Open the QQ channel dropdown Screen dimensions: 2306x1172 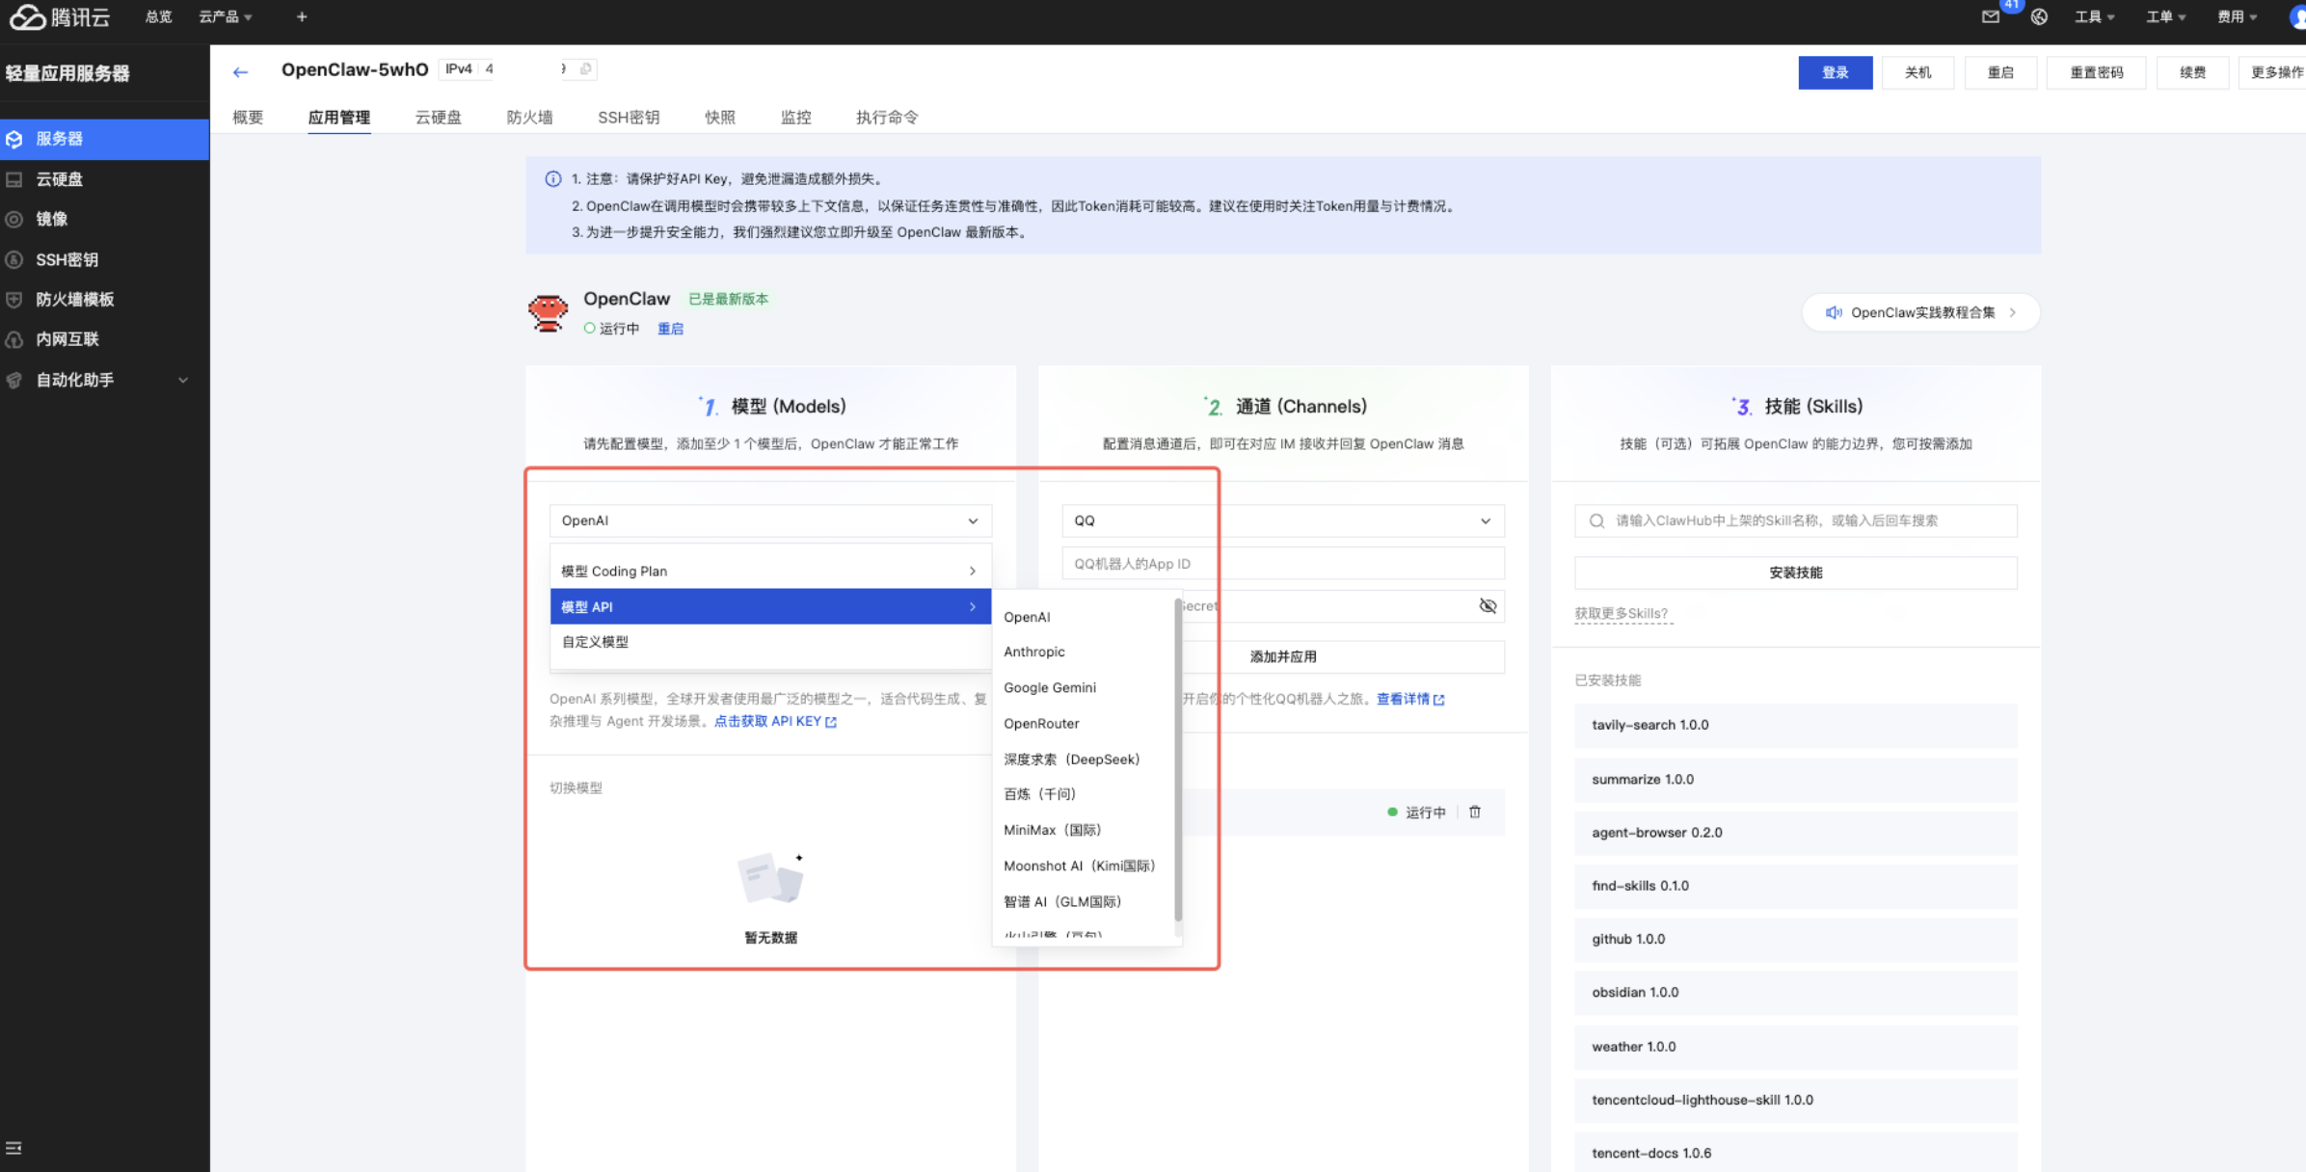point(1282,520)
